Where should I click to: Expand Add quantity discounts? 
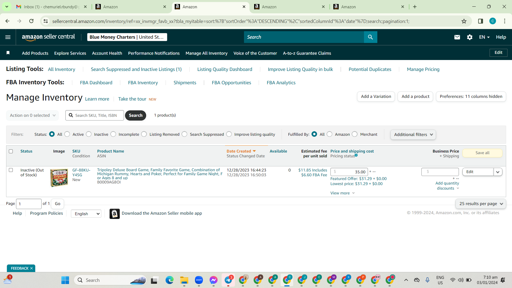(x=447, y=186)
